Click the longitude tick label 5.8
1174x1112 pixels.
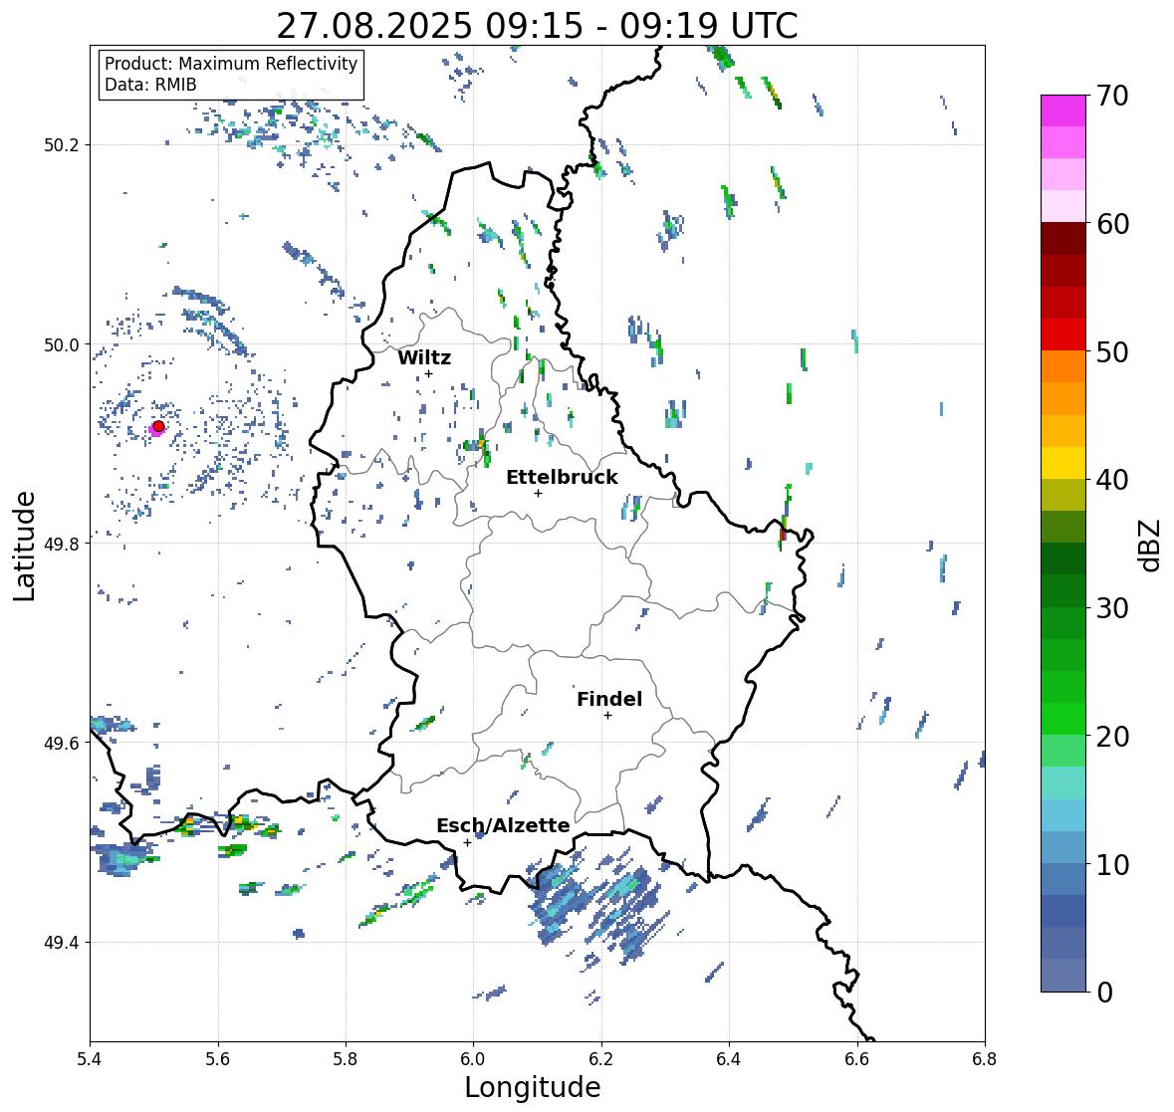[346, 1059]
